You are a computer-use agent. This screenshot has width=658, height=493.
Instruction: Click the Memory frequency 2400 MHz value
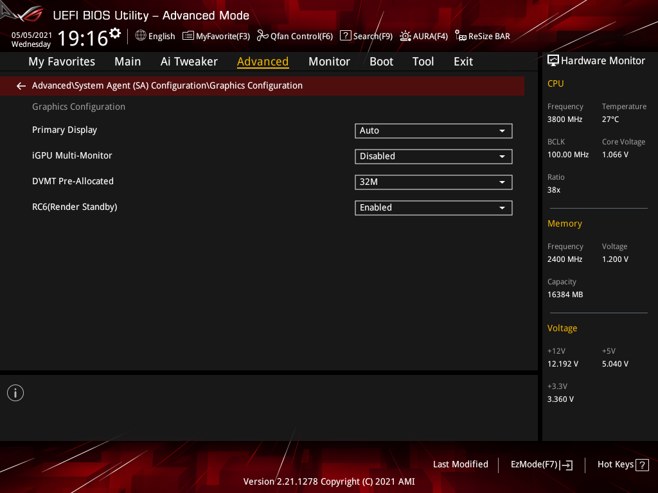pyautogui.click(x=565, y=259)
